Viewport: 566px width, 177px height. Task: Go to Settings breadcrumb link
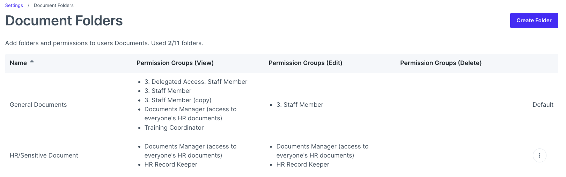pos(14,6)
